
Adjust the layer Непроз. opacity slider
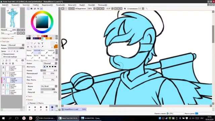[16, 48]
